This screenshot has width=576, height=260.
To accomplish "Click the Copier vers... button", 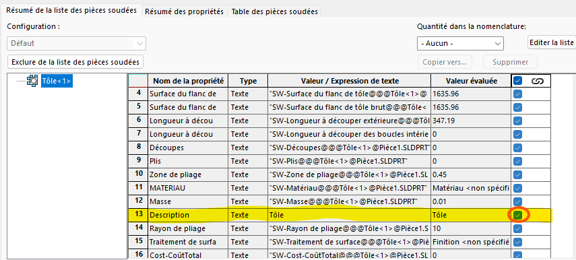I will coord(445,62).
